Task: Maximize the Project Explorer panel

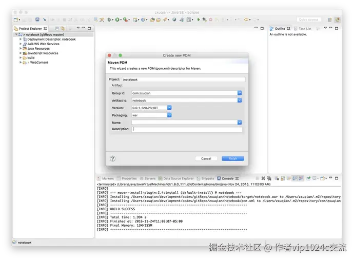Action: (89, 28)
